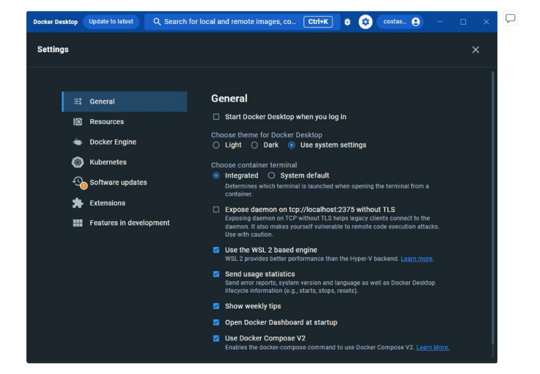Uncheck Use the WSL 2 based engine
This screenshot has height=374, width=540.
tap(216, 250)
